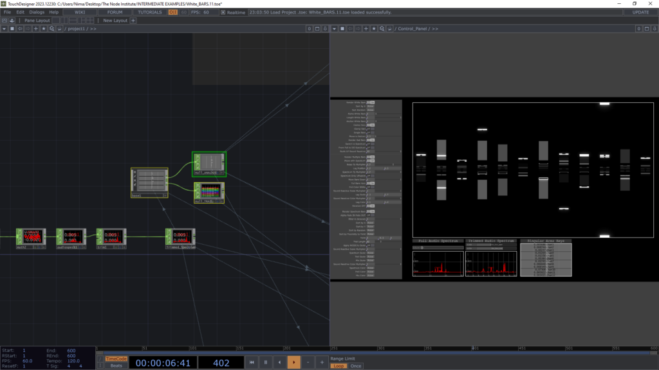Add new layout with plus icon
This screenshot has height=370, width=659.
[x=133, y=21]
